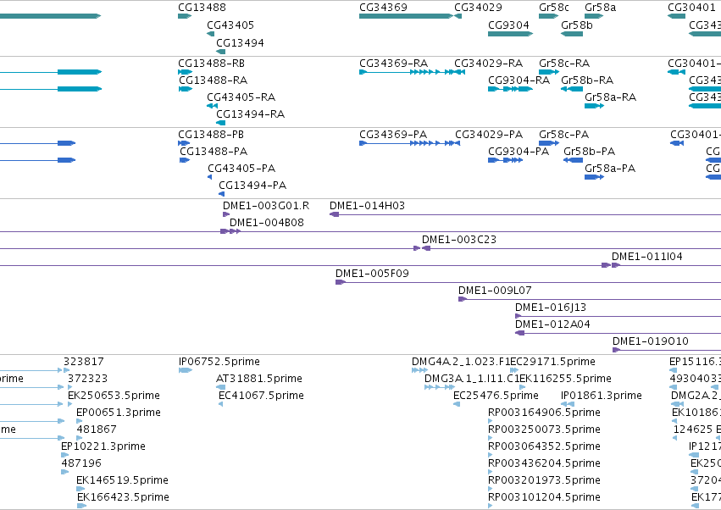Select EST AT31881.5prime
The height and width of the screenshot is (510, 721).
(x=259, y=379)
